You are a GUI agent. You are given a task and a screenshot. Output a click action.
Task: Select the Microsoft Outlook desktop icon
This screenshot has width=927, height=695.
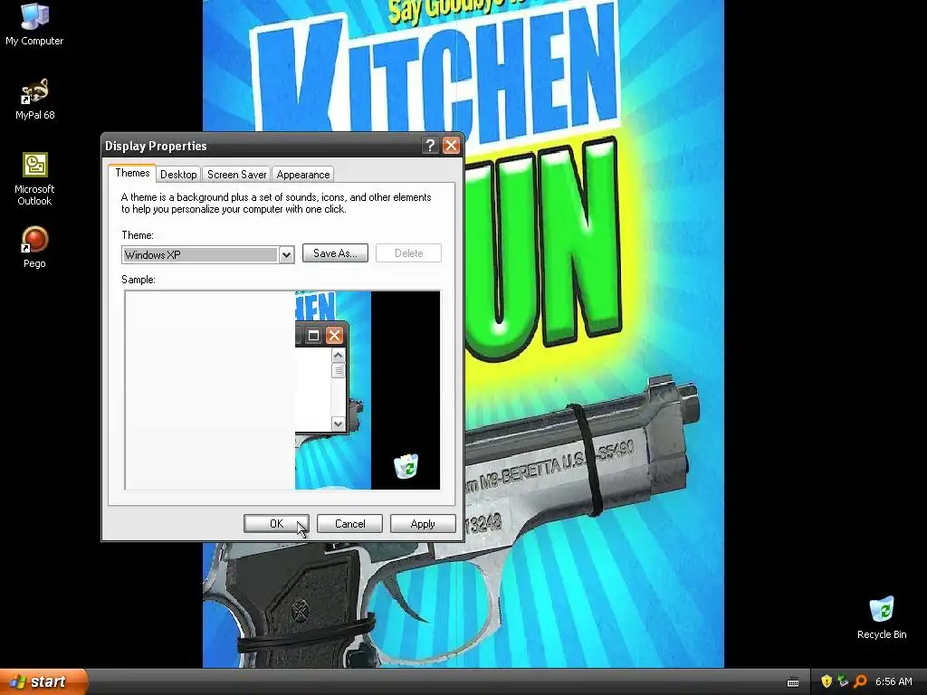coord(34,178)
